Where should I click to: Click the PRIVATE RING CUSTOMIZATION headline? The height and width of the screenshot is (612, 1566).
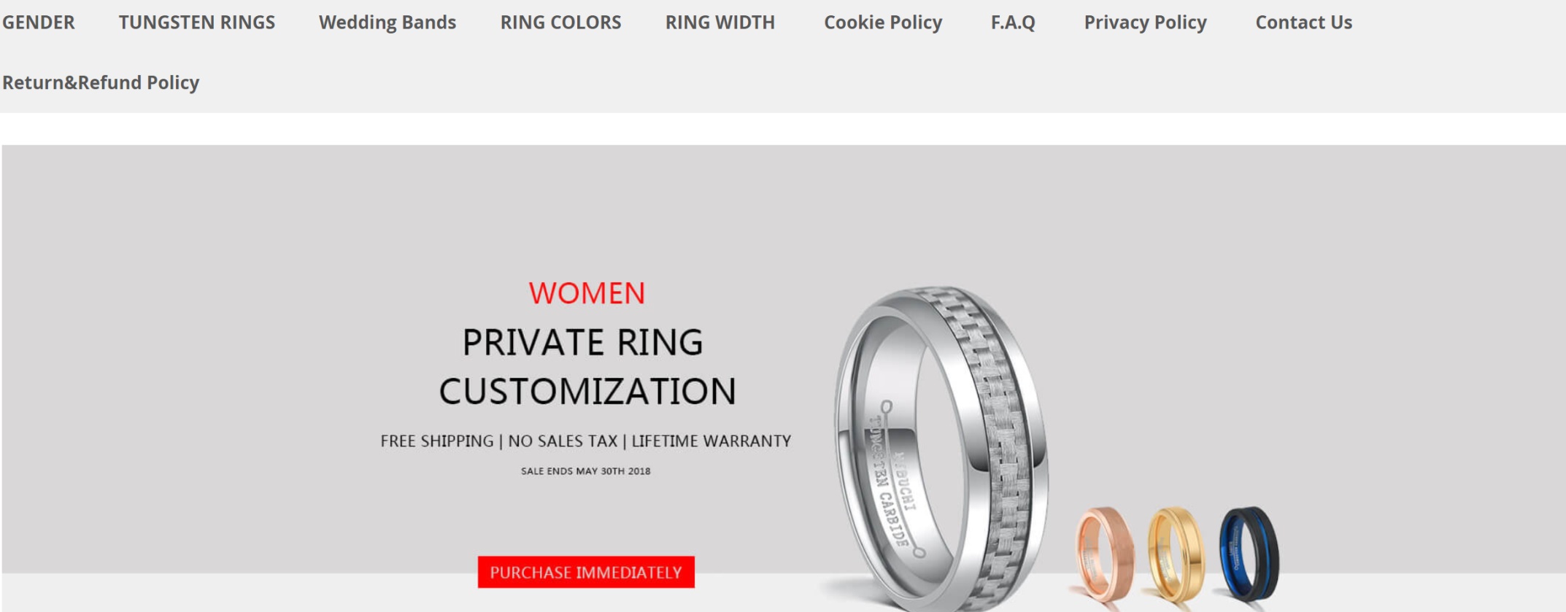point(587,366)
